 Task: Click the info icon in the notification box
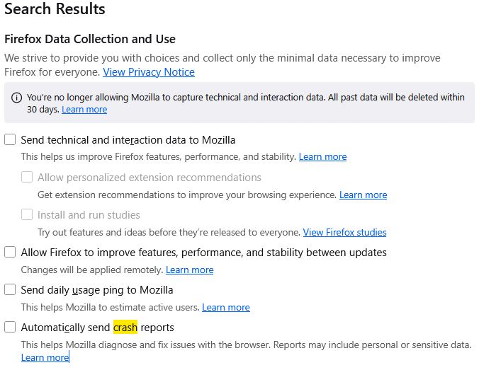click(17, 98)
